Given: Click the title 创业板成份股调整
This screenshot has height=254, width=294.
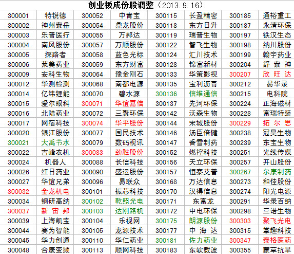Looking at the screenshot, I should 121,5.
